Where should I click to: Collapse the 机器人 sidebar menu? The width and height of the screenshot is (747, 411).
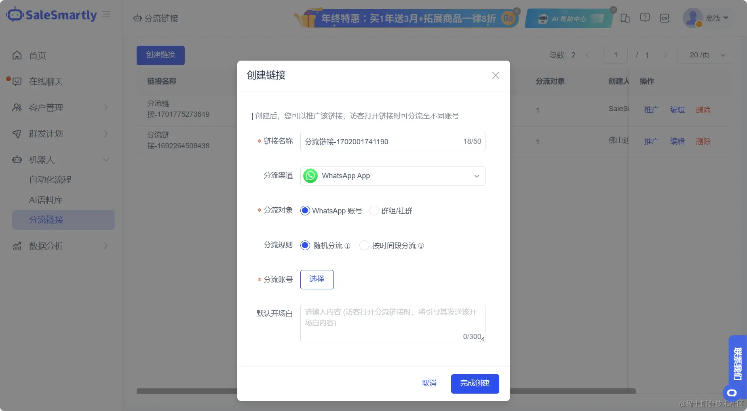[x=61, y=160]
